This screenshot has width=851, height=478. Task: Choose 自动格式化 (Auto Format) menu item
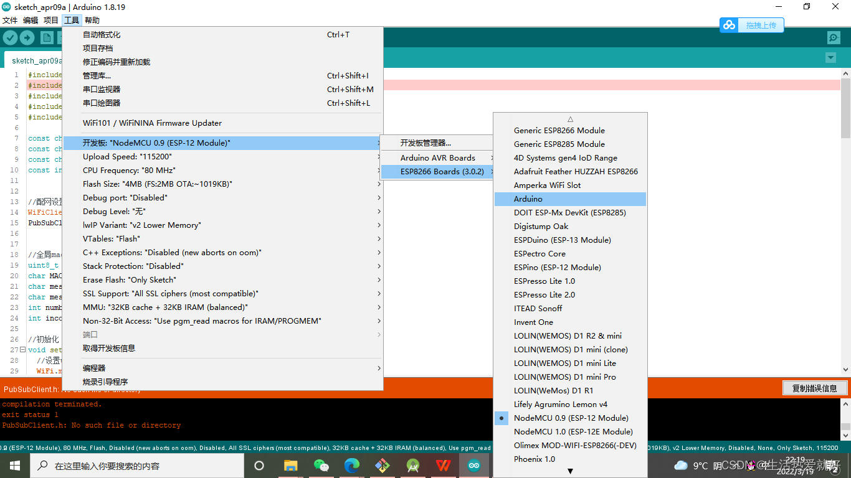[222, 34]
